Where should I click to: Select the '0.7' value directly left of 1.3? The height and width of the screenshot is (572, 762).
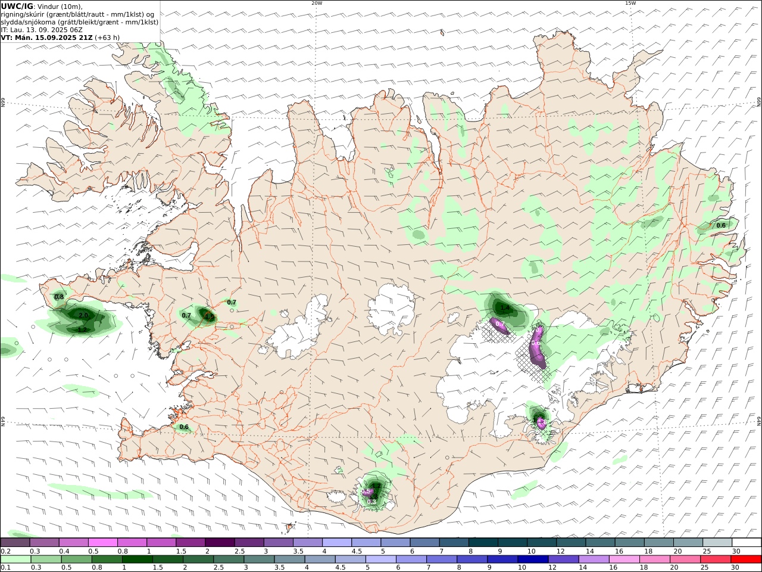pos(186,315)
